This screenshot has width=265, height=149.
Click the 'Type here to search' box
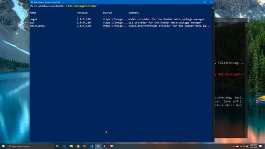point(31,146)
